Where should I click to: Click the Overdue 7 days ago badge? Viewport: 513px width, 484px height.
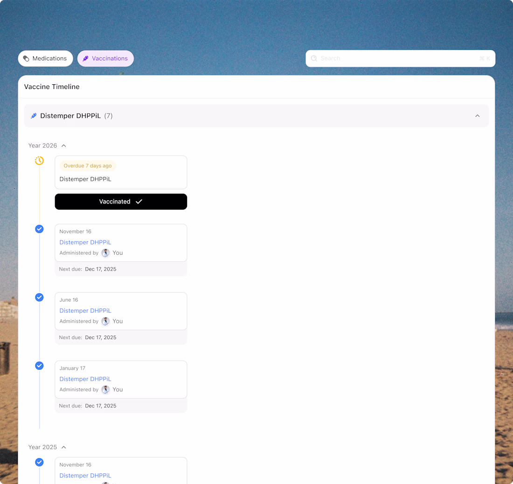click(x=88, y=166)
